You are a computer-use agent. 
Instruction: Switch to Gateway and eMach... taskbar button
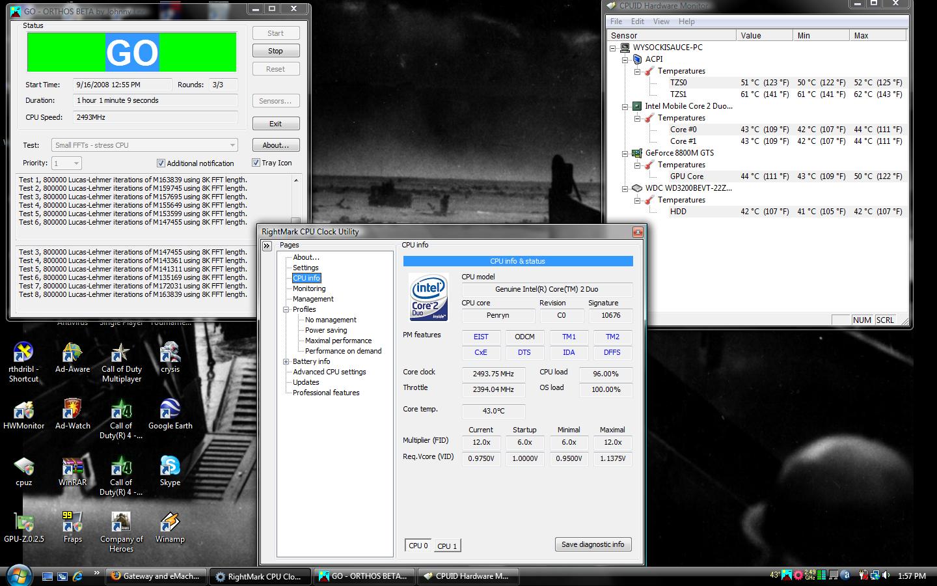click(x=156, y=576)
